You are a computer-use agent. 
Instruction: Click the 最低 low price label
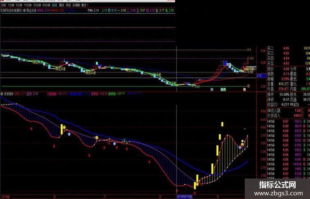click(293, 79)
